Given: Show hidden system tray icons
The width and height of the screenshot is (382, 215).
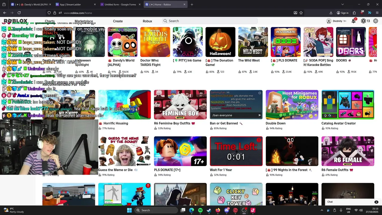Looking at the screenshot, I should [322, 210].
